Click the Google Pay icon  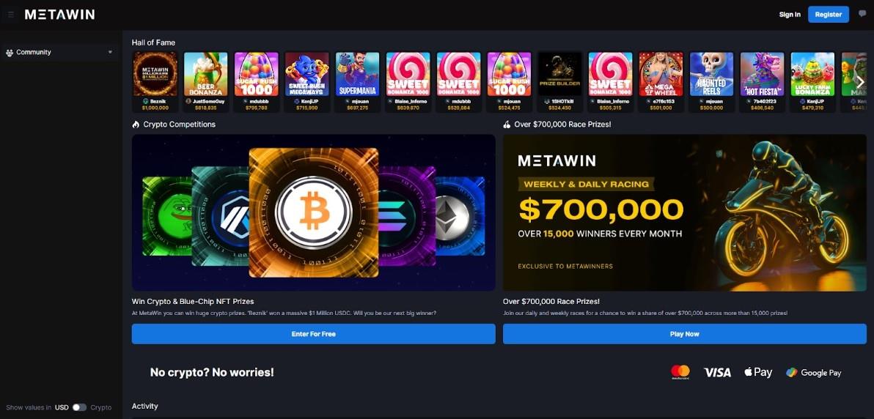tap(813, 373)
